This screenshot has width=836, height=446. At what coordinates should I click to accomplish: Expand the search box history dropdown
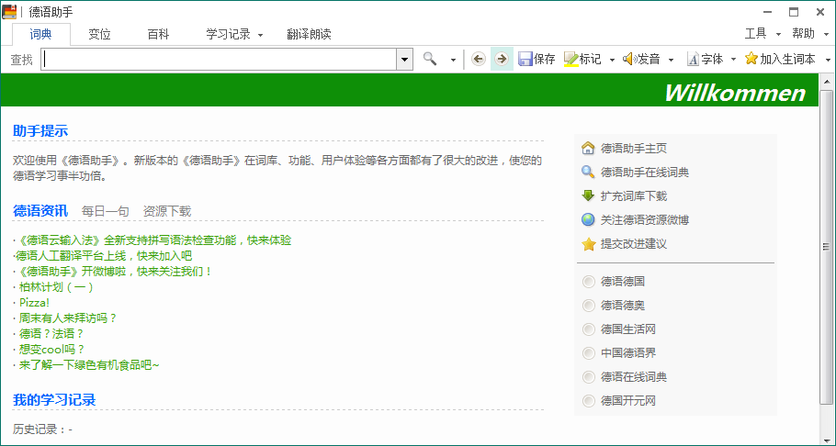pyautogui.click(x=404, y=60)
